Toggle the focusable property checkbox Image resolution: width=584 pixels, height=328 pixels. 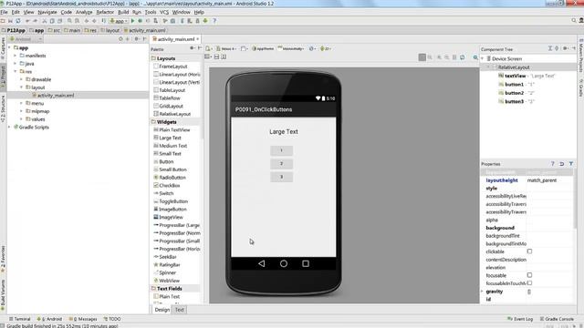pos(529,275)
